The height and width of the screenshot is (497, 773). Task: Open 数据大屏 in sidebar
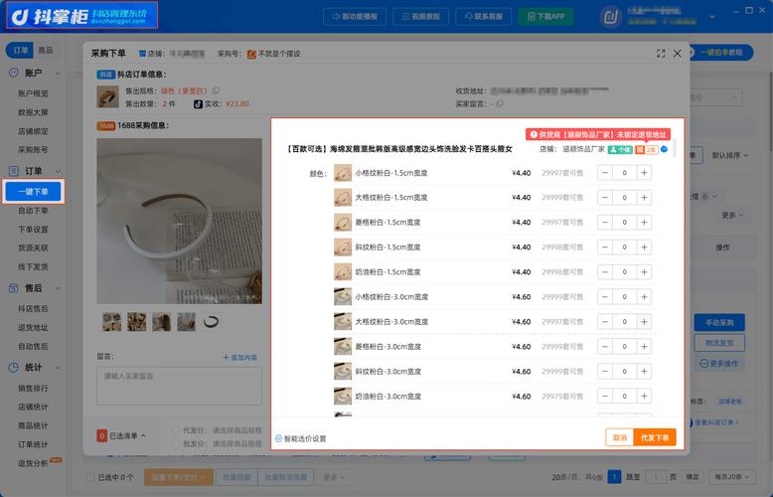click(33, 112)
